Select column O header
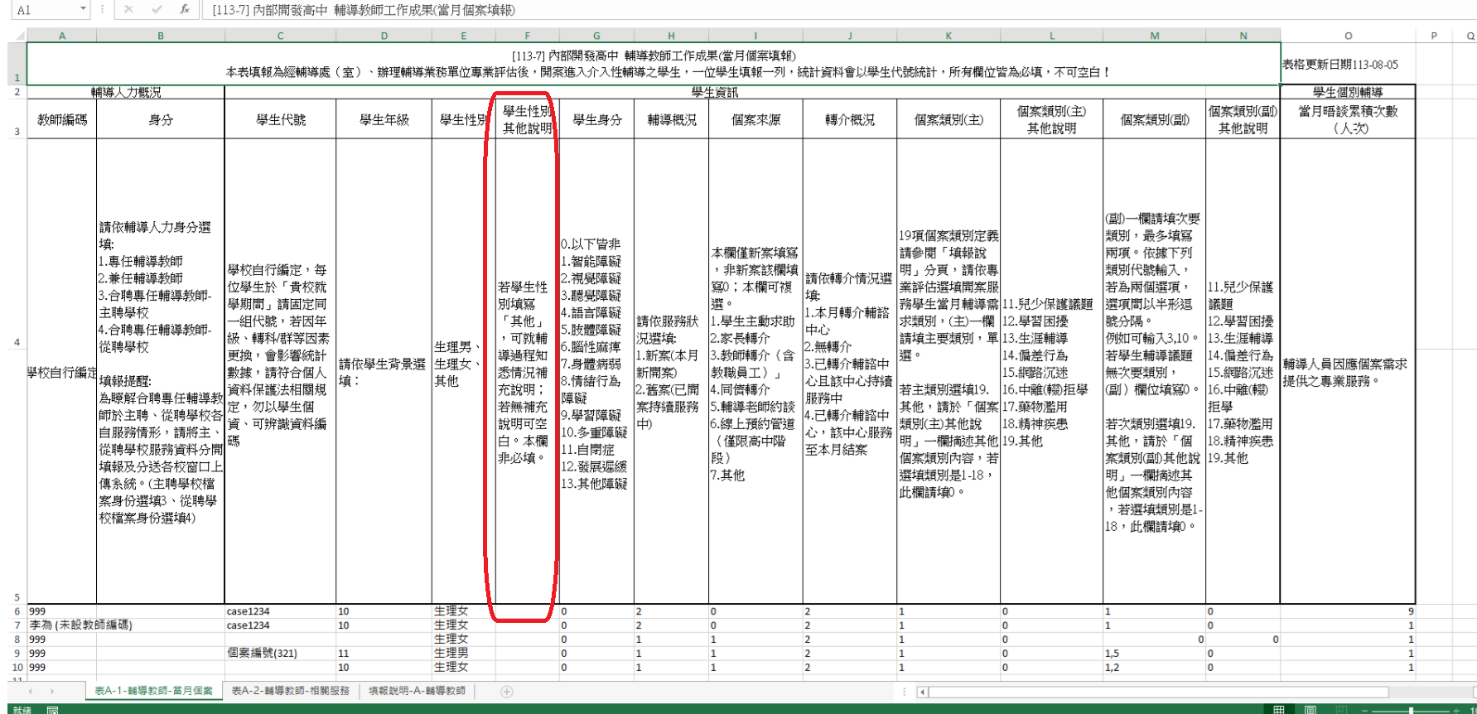Viewport: 1477px width, 714px height. point(1348,36)
